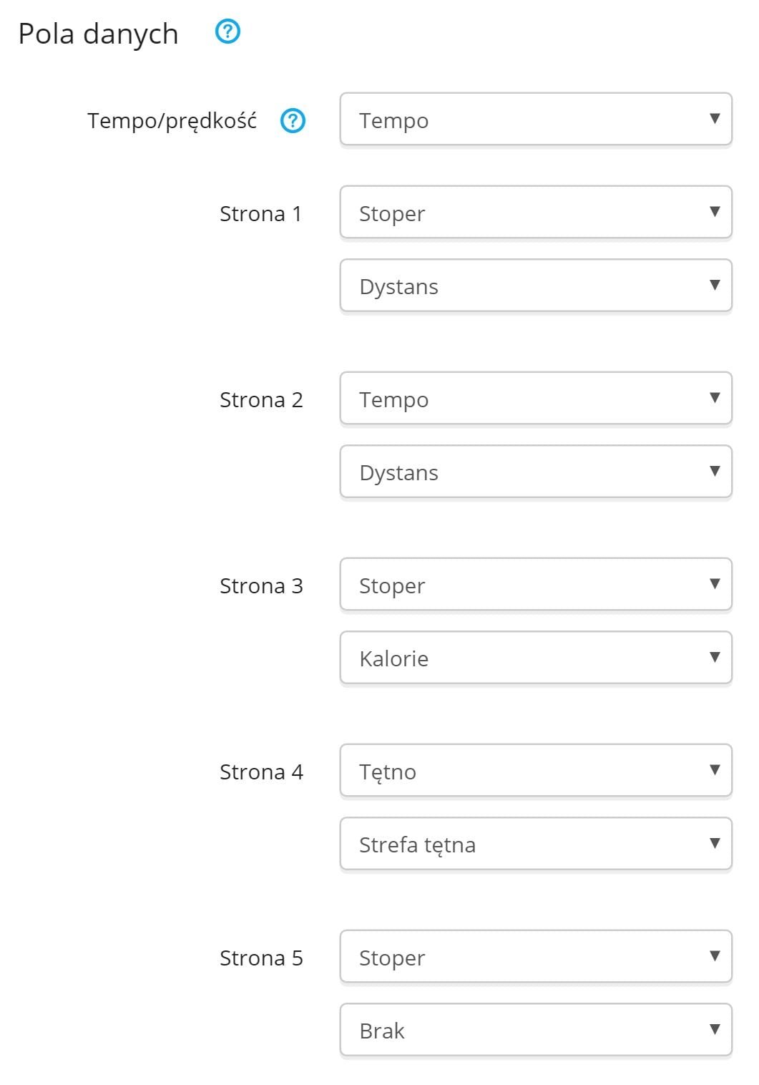Screen dimensions: 759x1085
Task: Click the Strona 1 label
Action: [260, 213]
